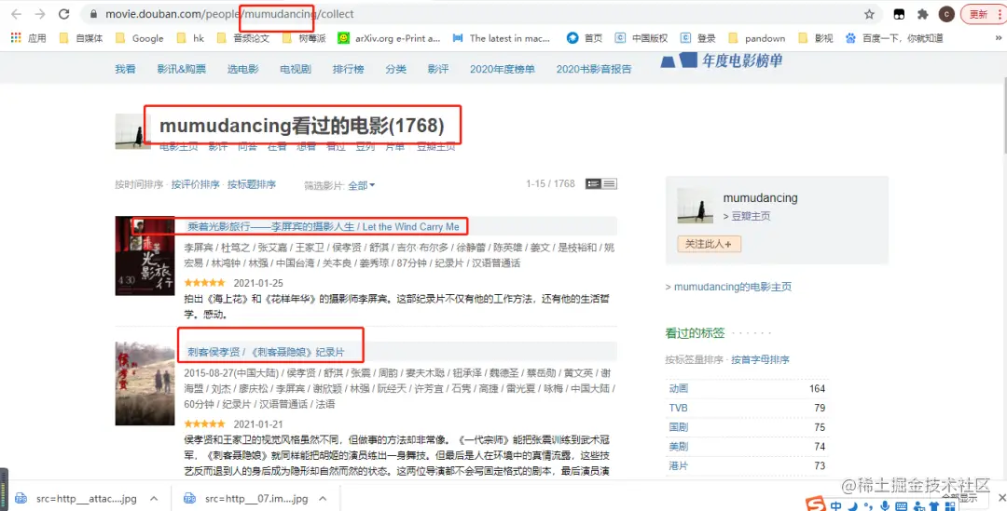
Task: Open the 2020年度榜单 nav link
Action: point(503,69)
